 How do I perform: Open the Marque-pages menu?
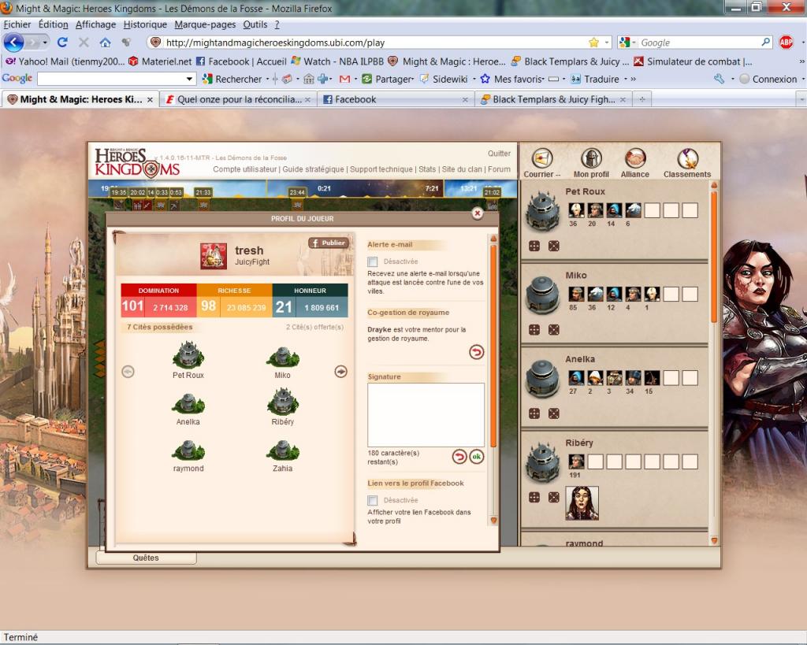[x=205, y=24]
